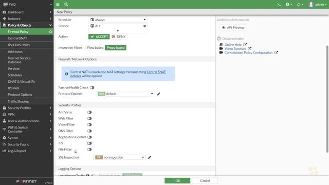The image size is (329, 185).
Task: Click the Security Profiles lock icon
Action: click(4, 108)
